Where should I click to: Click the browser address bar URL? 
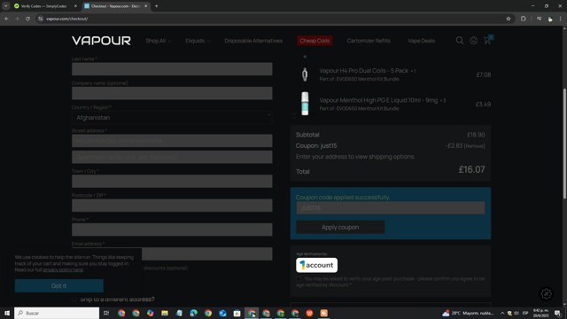pos(67,19)
